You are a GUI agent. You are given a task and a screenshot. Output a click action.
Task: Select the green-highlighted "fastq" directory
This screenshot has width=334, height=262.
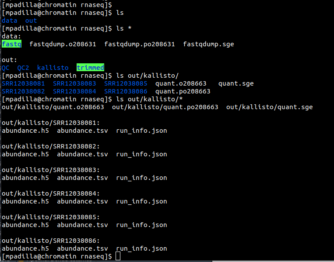(x=11, y=44)
